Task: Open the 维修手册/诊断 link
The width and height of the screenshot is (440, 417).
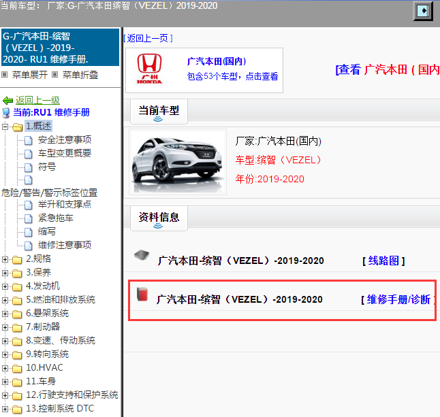Action: click(x=398, y=299)
